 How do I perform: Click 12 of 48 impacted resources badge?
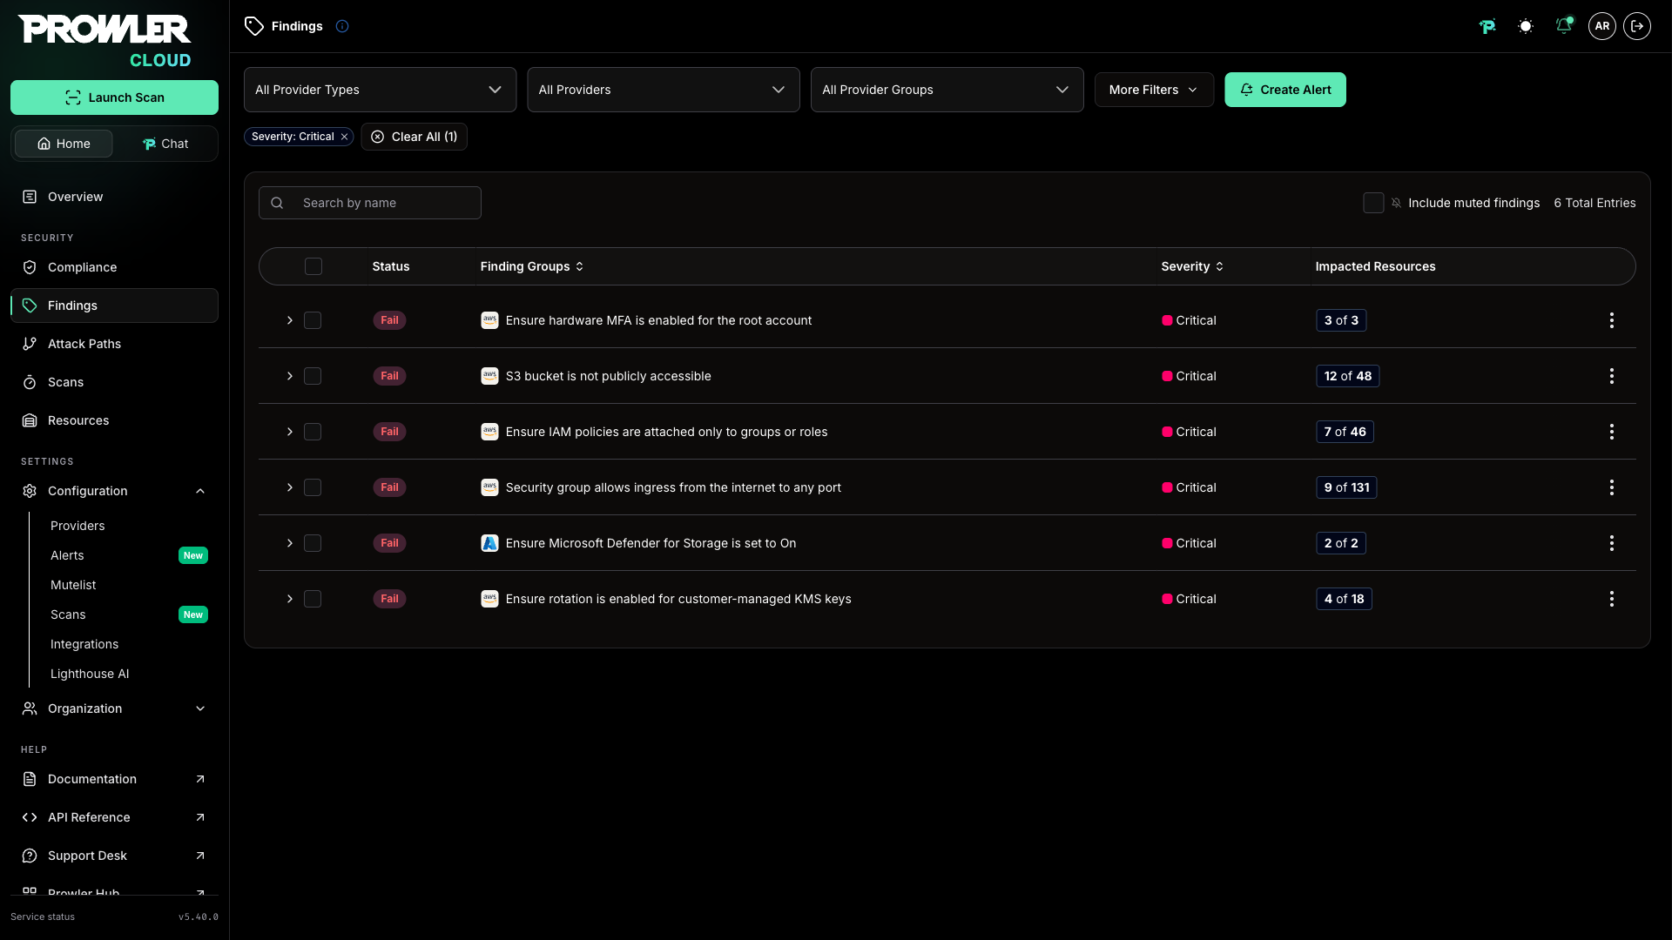1347,376
